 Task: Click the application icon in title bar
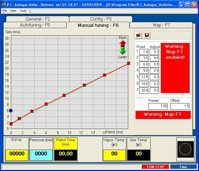coord(4,5)
